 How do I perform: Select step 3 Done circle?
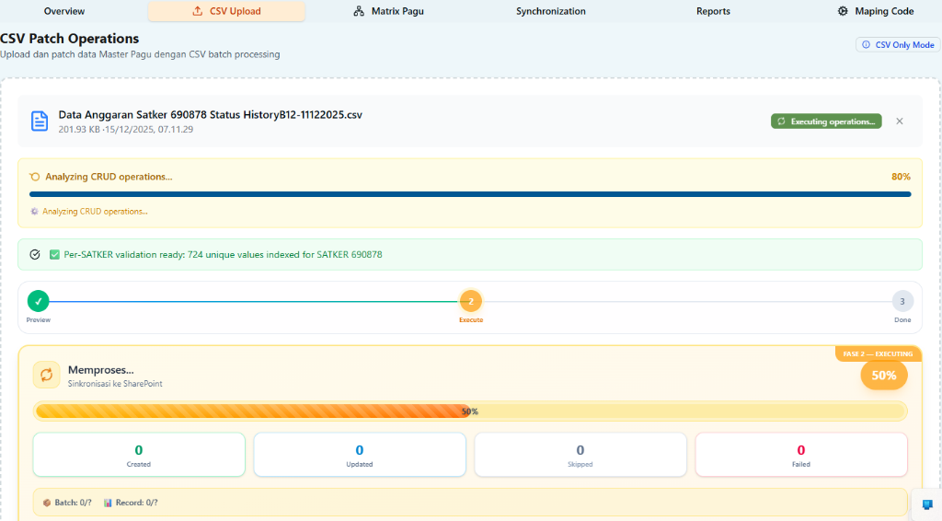coord(902,301)
